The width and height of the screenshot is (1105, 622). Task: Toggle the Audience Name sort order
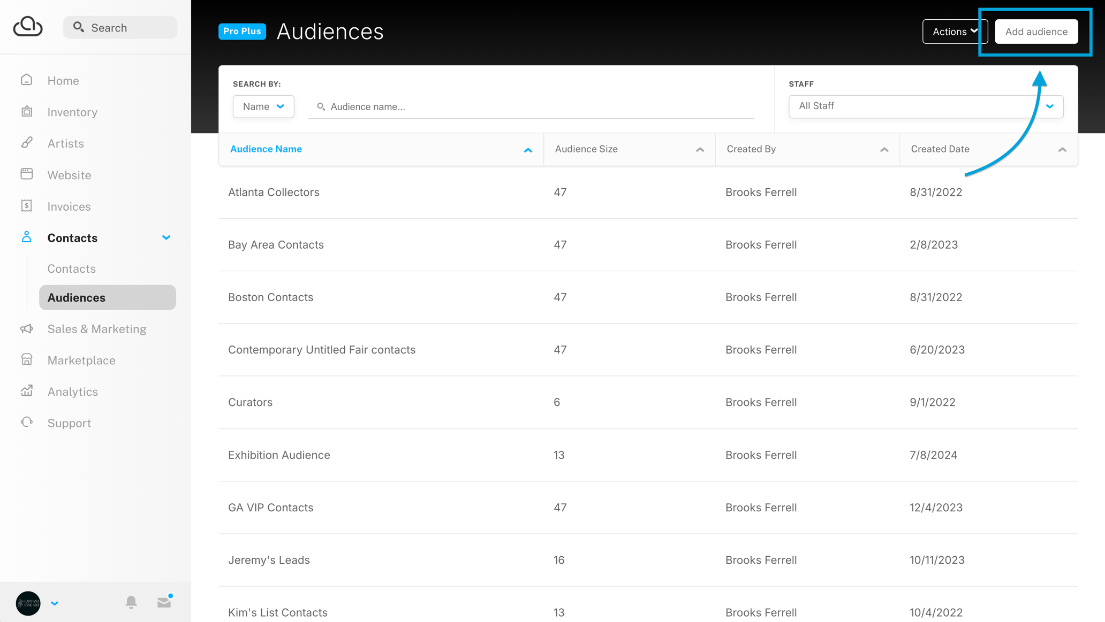point(528,150)
